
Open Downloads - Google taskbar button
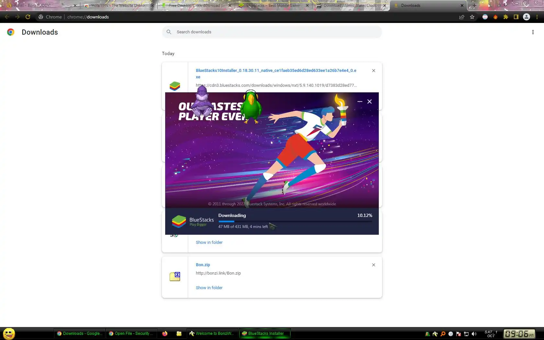tap(80, 334)
